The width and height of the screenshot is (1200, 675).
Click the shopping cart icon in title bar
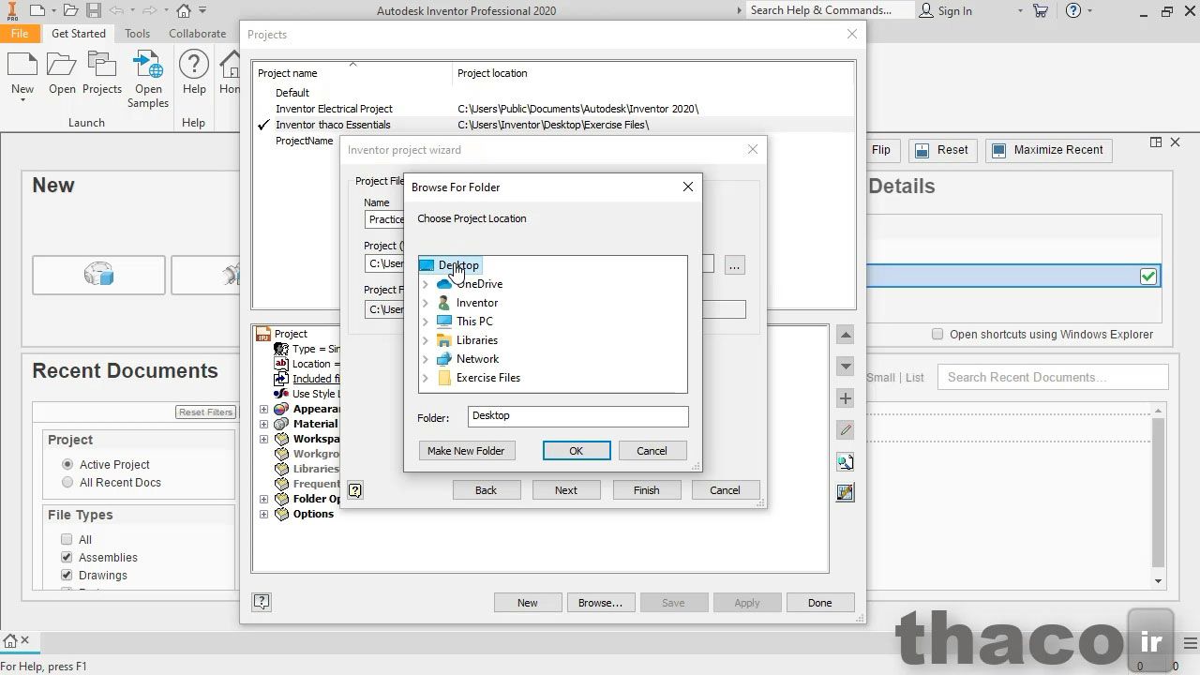(1041, 11)
